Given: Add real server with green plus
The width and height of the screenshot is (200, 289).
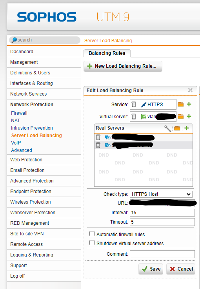Looking at the screenshot, I should [x=187, y=128].
